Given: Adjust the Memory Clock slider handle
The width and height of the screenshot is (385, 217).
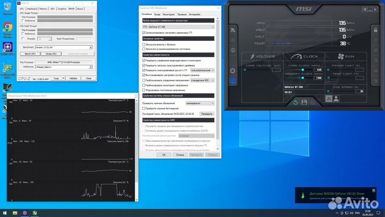Looking at the screenshot, I should (303, 78).
